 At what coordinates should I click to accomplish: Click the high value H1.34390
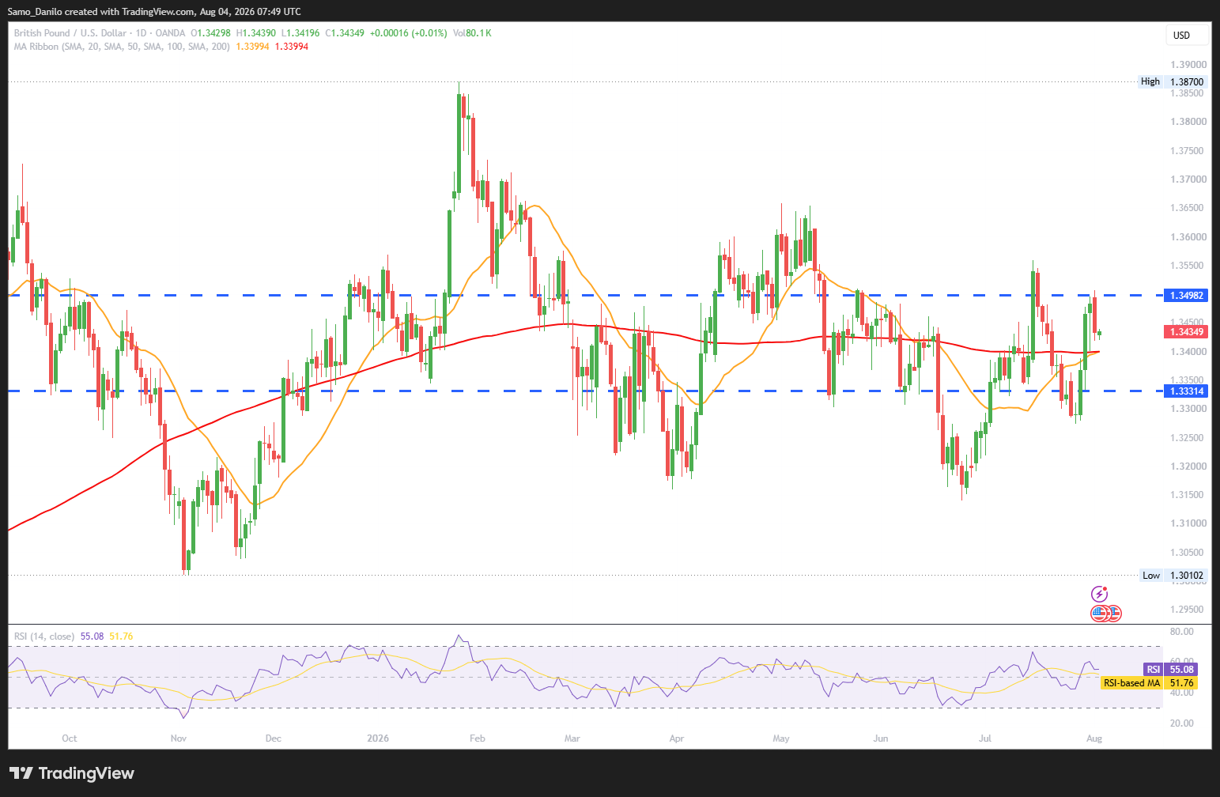[x=255, y=33]
